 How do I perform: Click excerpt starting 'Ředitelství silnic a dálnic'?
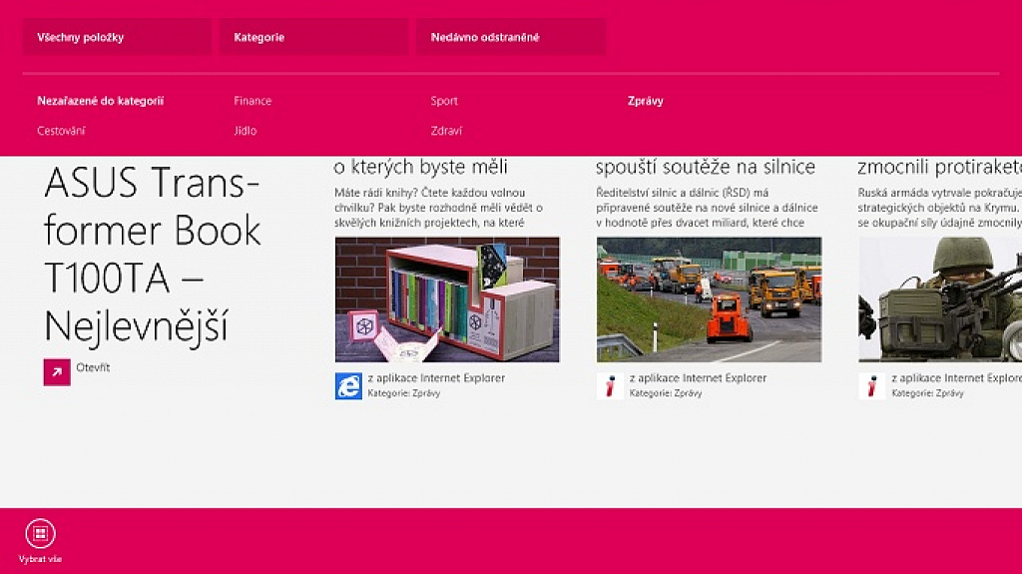coord(708,208)
